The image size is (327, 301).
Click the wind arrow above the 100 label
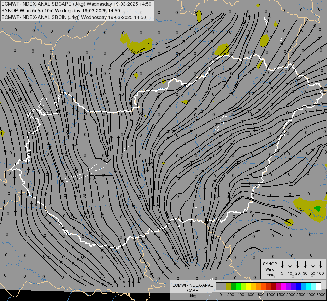[321, 265]
